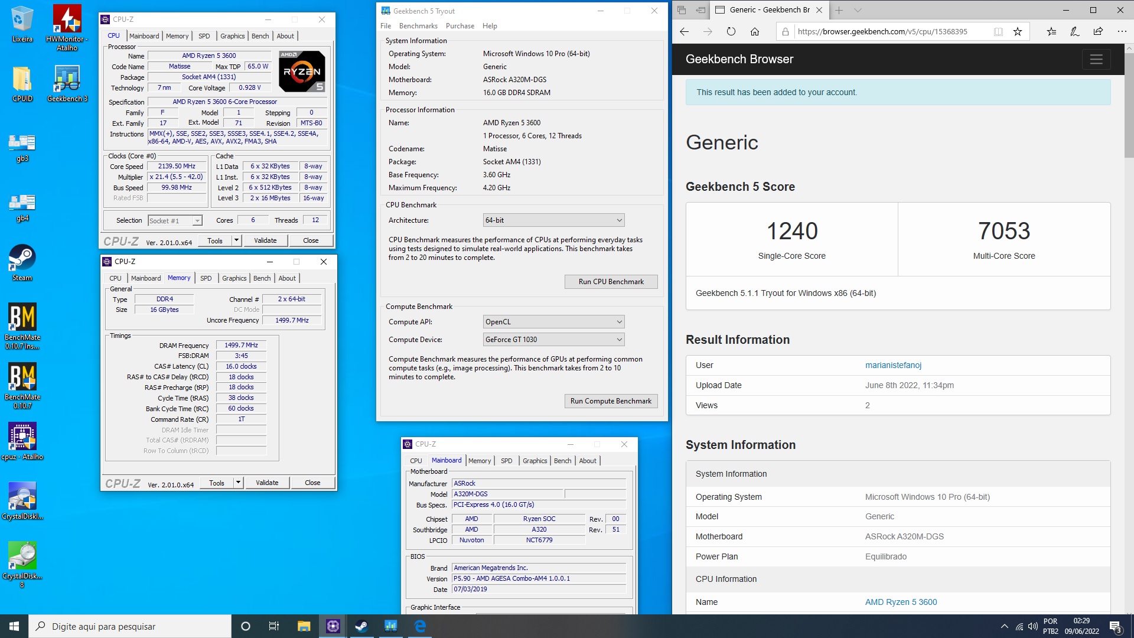The width and height of the screenshot is (1134, 638).
Task: Open the HWMonitor Atalho desktop shortcut
Action: 67,27
